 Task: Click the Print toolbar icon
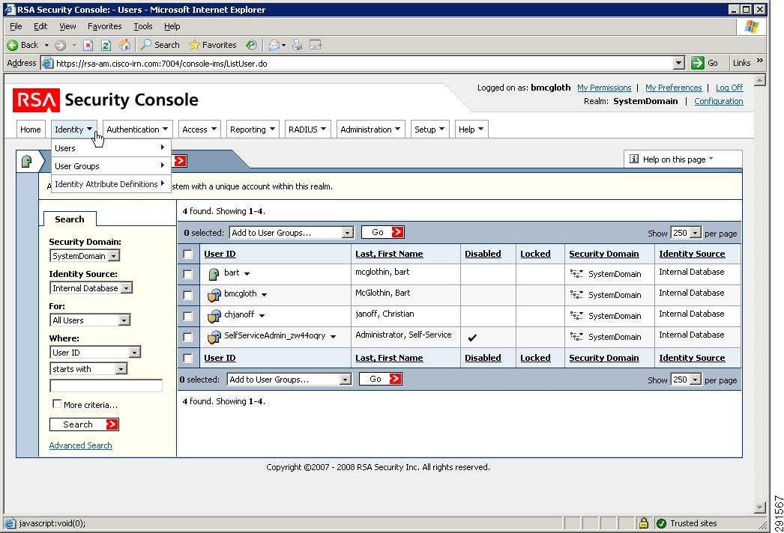tap(298, 45)
